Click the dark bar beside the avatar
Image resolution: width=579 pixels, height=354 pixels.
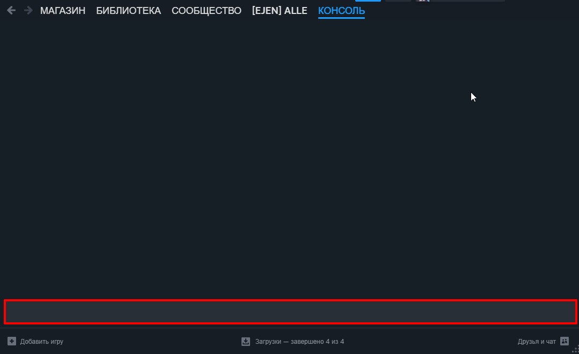click(467, 1)
